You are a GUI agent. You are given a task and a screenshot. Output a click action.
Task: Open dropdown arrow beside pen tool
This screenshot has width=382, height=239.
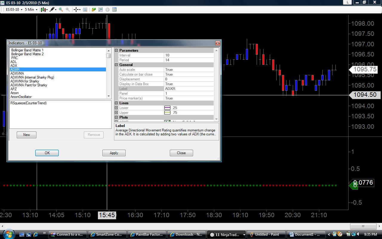[x=56, y=10]
